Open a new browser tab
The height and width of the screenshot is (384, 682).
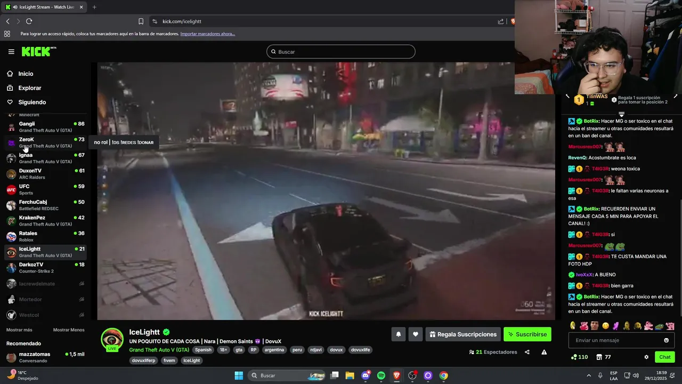(x=94, y=7)
